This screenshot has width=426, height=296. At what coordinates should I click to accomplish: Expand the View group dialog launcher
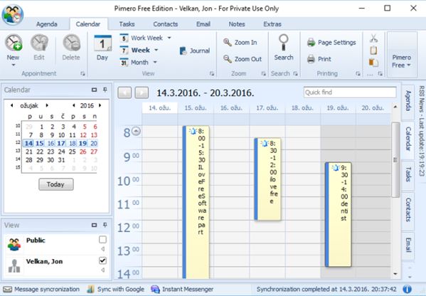point(212,74)
